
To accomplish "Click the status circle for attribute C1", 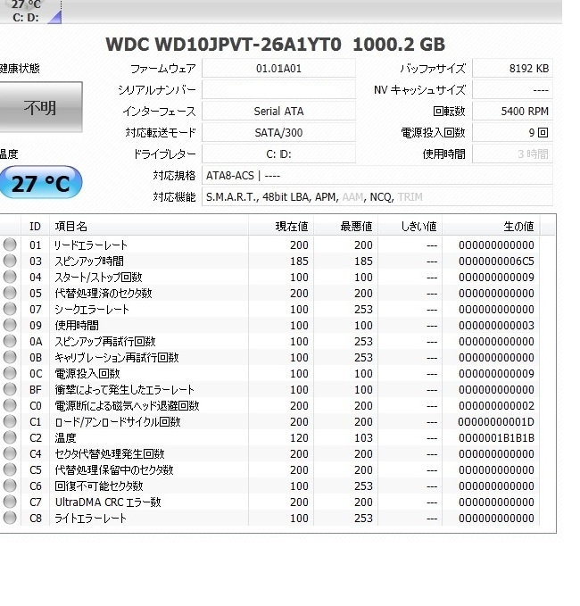I will pos(10,421).
